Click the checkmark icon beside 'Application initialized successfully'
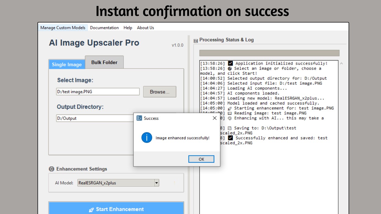 [230, 63]
